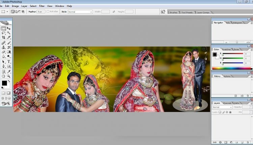Swap foreground and background colors

click(9, 81)
